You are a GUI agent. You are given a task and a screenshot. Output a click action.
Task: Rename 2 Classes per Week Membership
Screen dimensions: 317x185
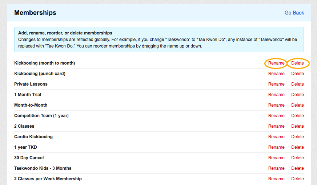click(x=276, y=178)
